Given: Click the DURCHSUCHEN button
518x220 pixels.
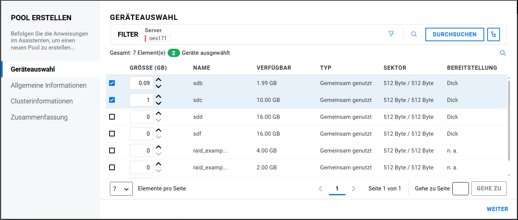Looking at the screenshot, I should [455, 34].
